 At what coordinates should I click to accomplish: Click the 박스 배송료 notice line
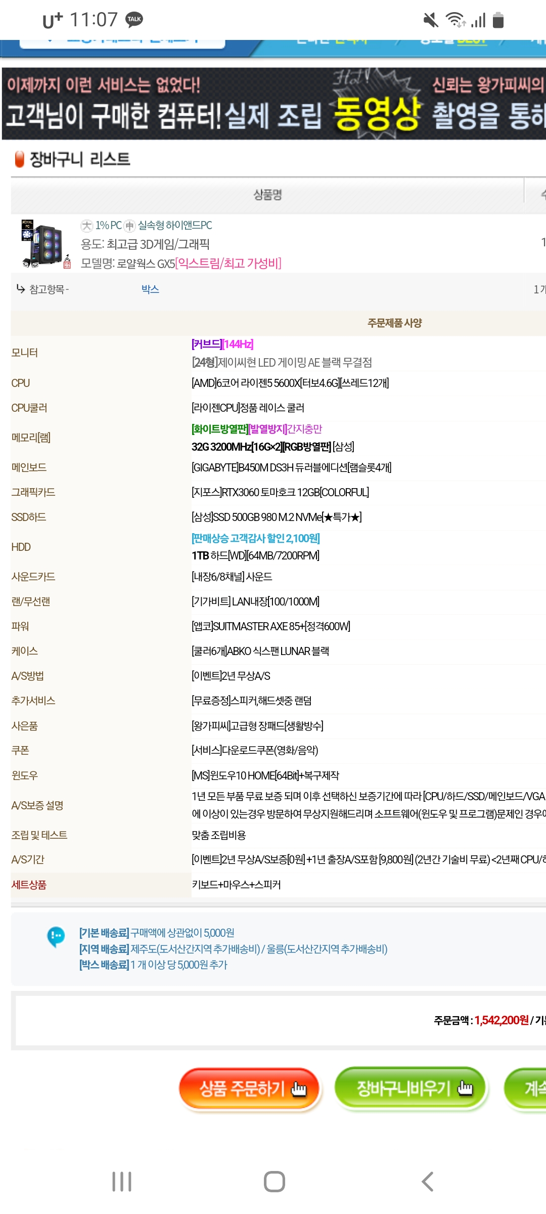click(x=153, y=965)
